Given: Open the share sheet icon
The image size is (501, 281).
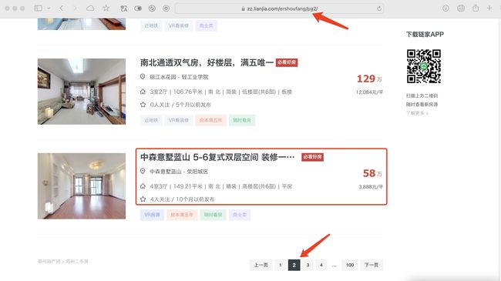Looking at the screenshot, I should coord(476,8).
